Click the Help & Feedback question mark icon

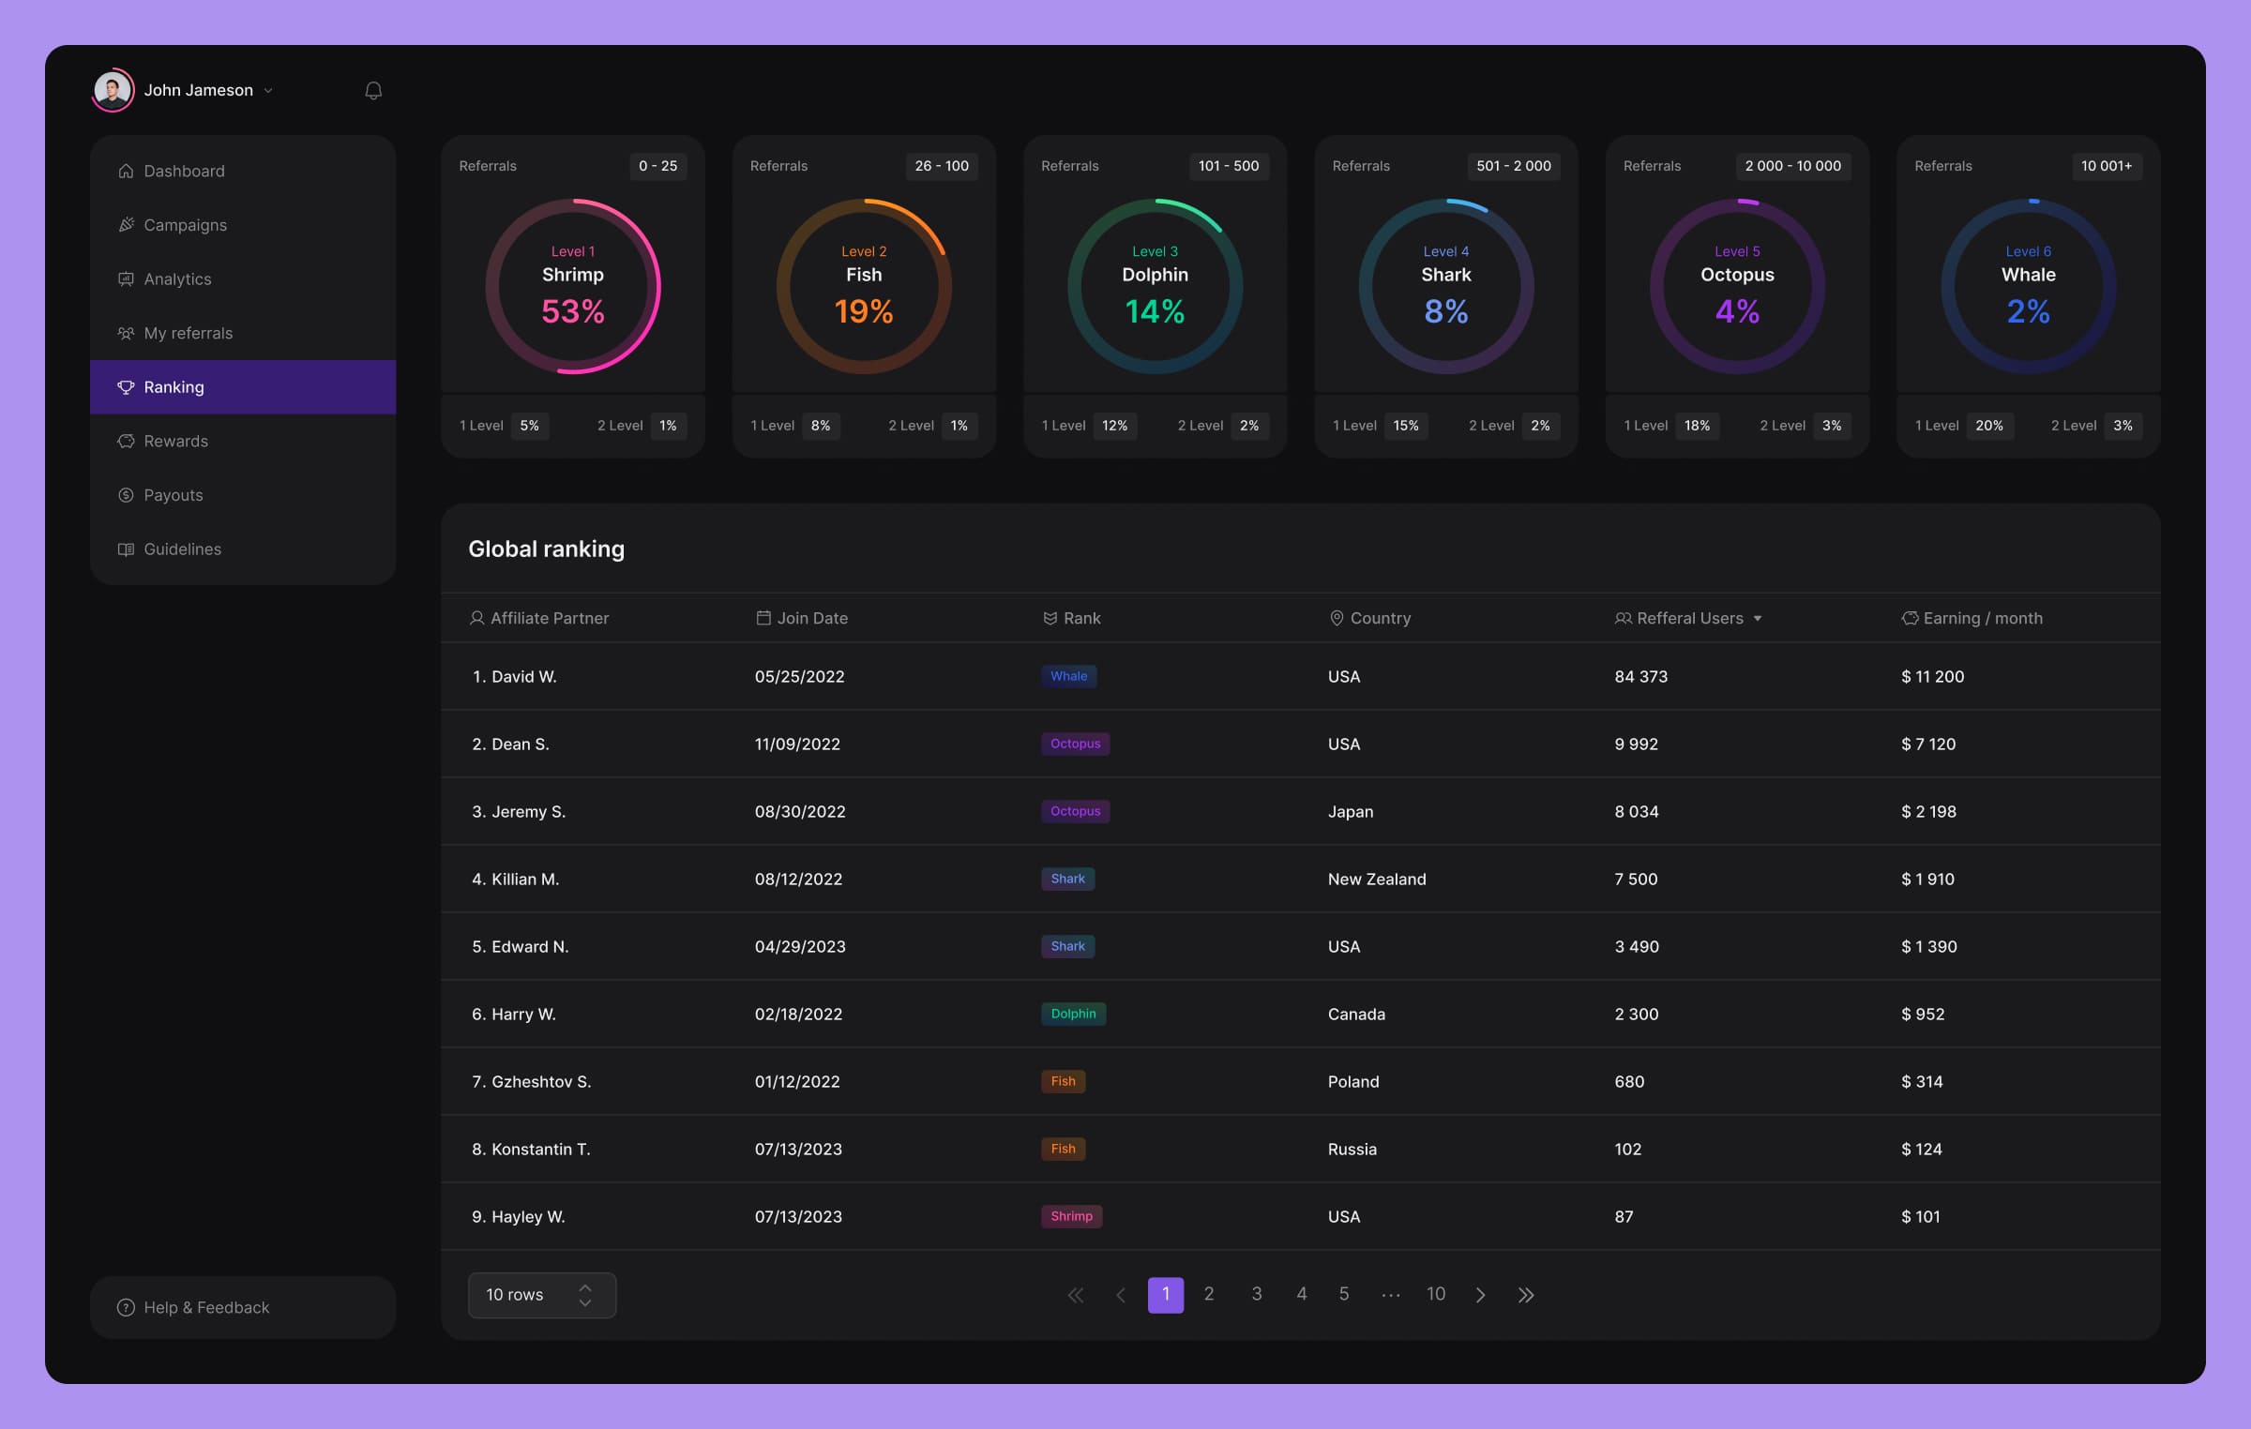click(126, 1307)
